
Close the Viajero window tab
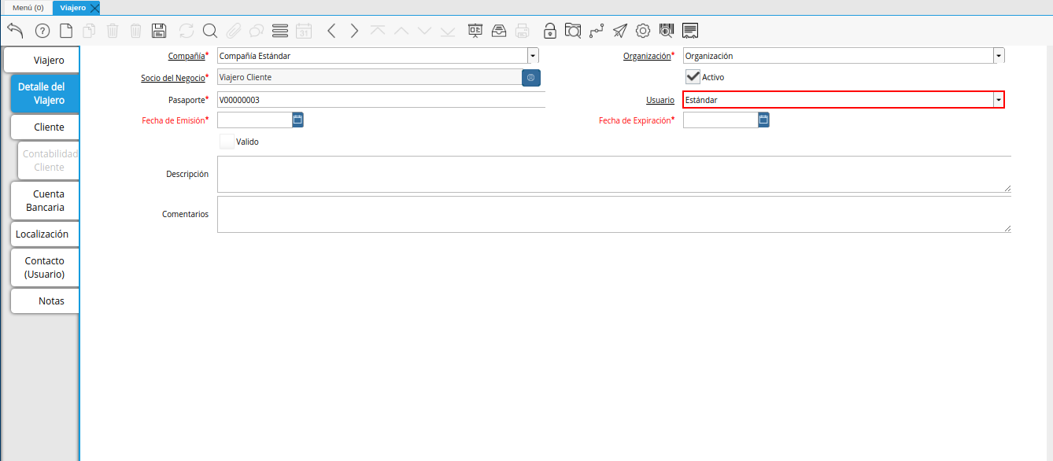tap(94, 8)
